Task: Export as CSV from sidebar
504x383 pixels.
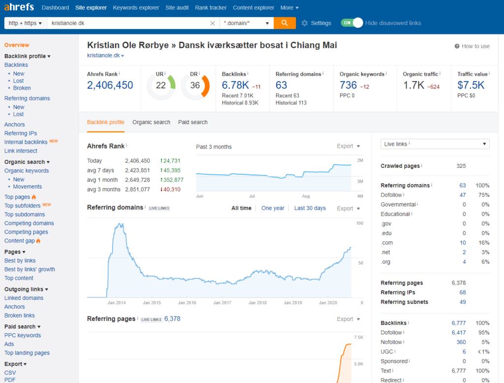Action: [10, 373]
